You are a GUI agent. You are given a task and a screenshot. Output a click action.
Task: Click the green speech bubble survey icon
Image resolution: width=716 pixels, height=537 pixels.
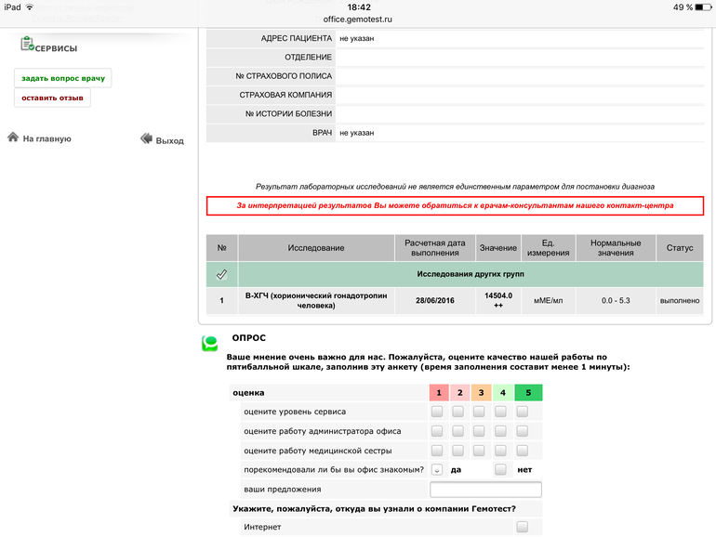coord(210,344)
